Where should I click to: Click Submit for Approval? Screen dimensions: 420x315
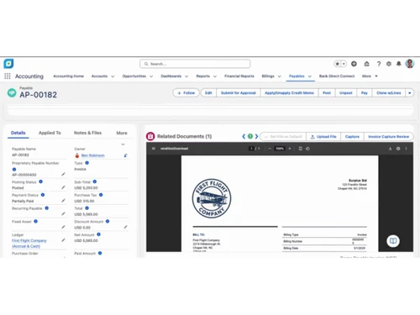(x=239, y=92)
